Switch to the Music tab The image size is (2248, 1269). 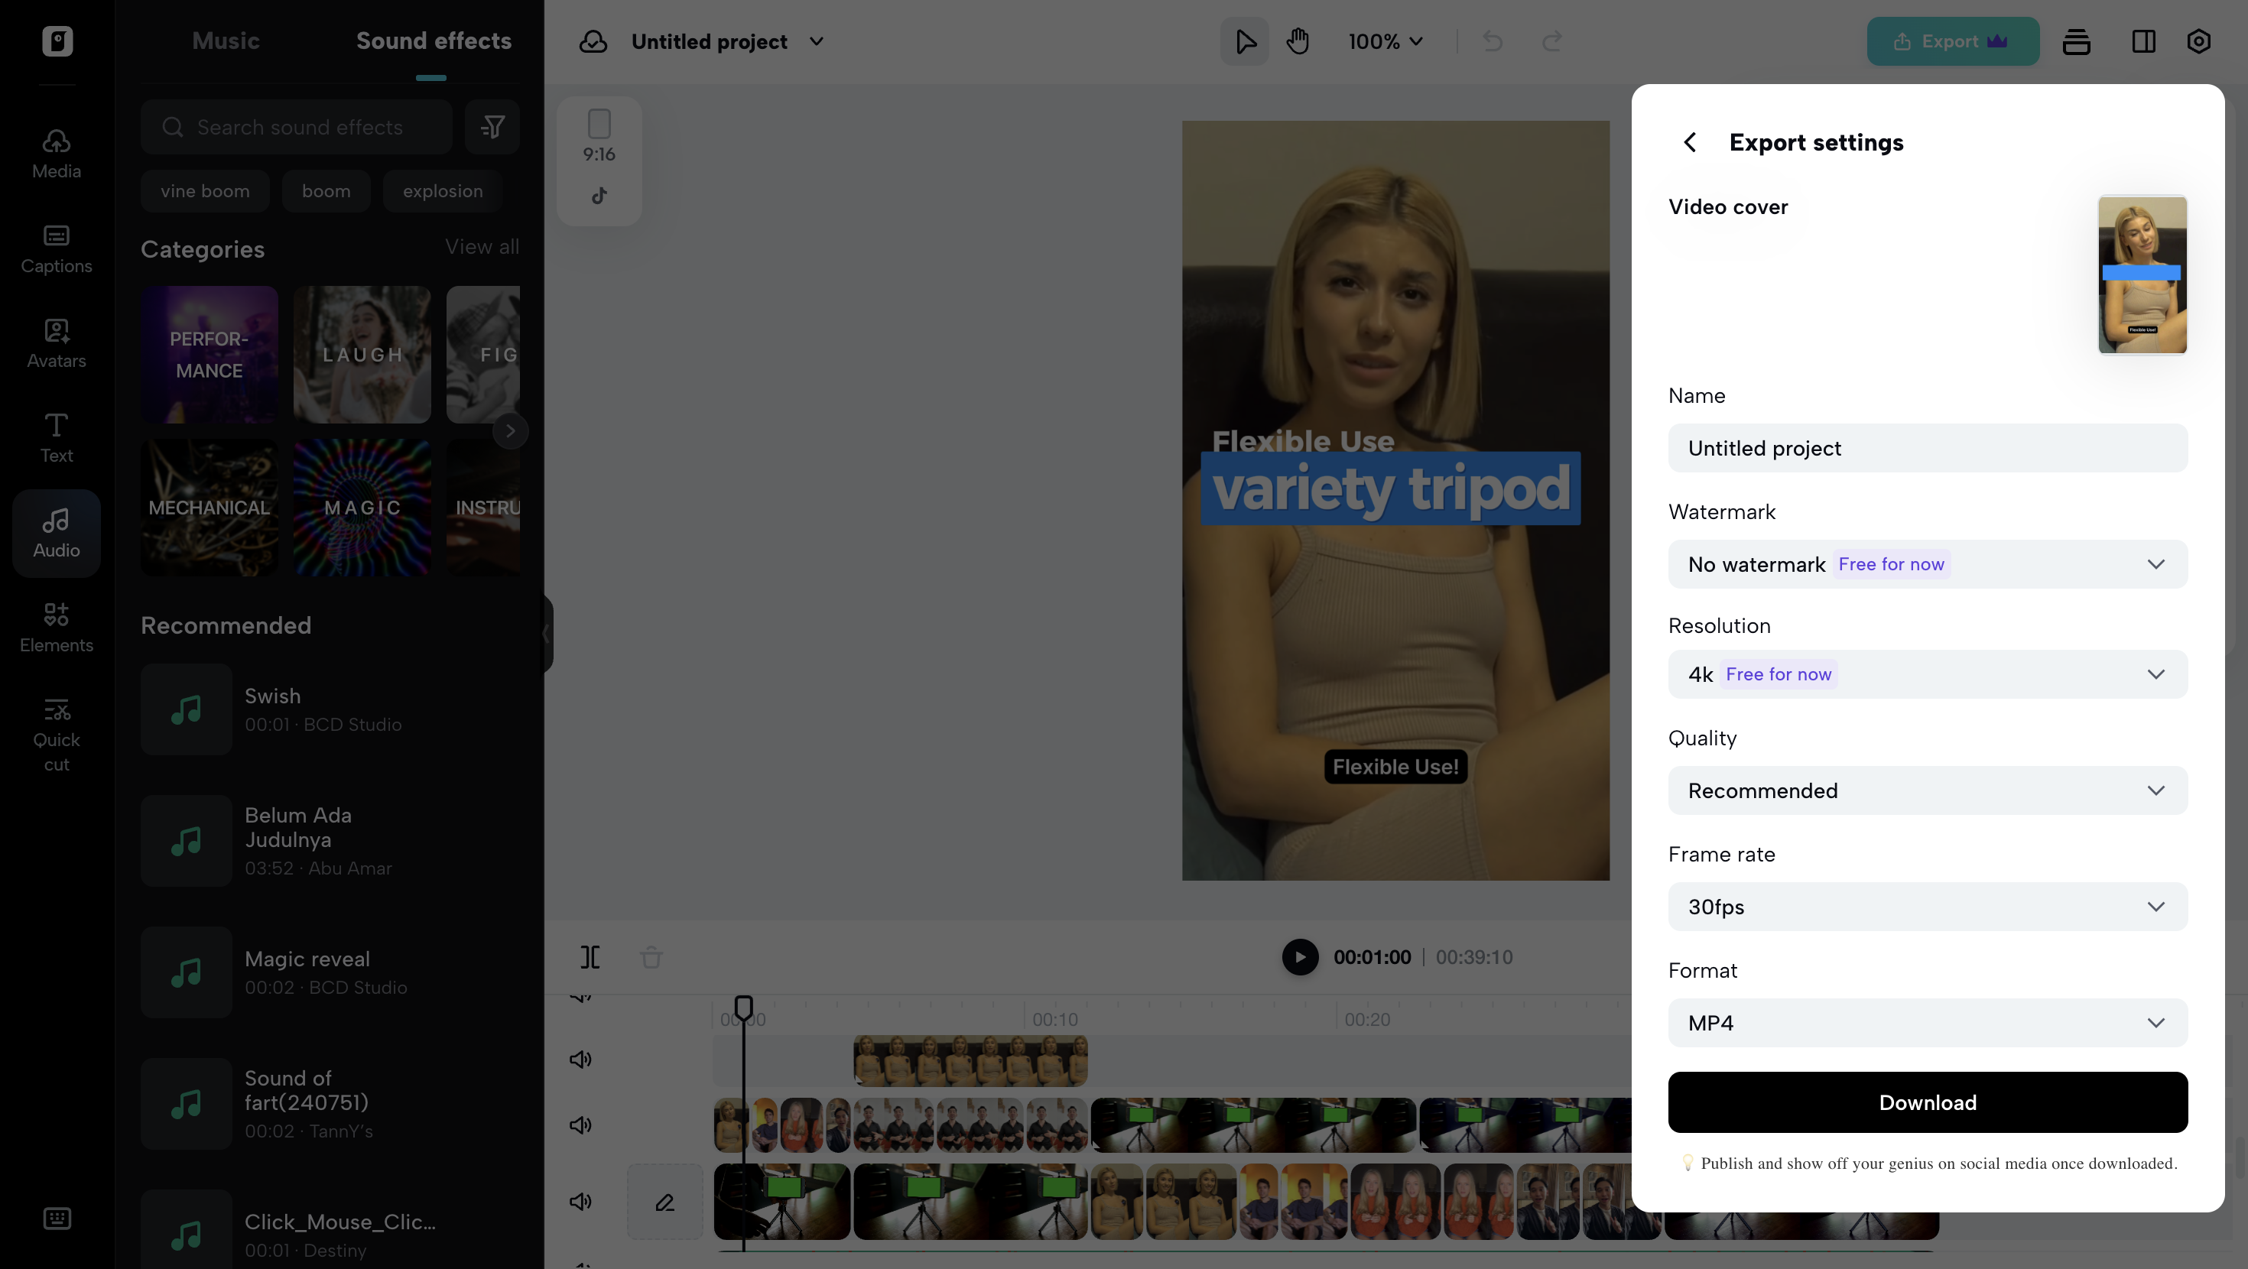(225, 41)
